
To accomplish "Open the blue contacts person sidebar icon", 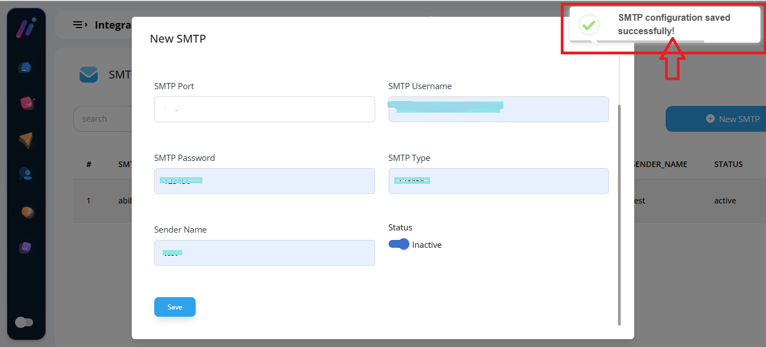I will pos(25,174).
